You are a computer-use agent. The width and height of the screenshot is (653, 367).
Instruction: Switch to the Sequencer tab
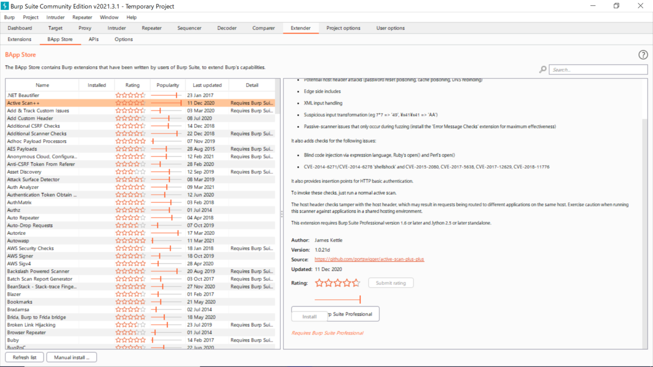coord(189,28)
